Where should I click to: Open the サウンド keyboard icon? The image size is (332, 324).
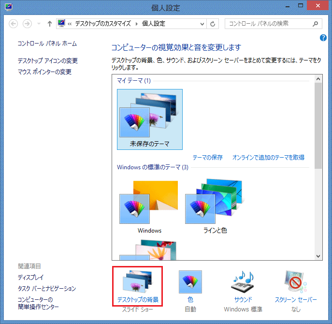click(x=243, y=282)
